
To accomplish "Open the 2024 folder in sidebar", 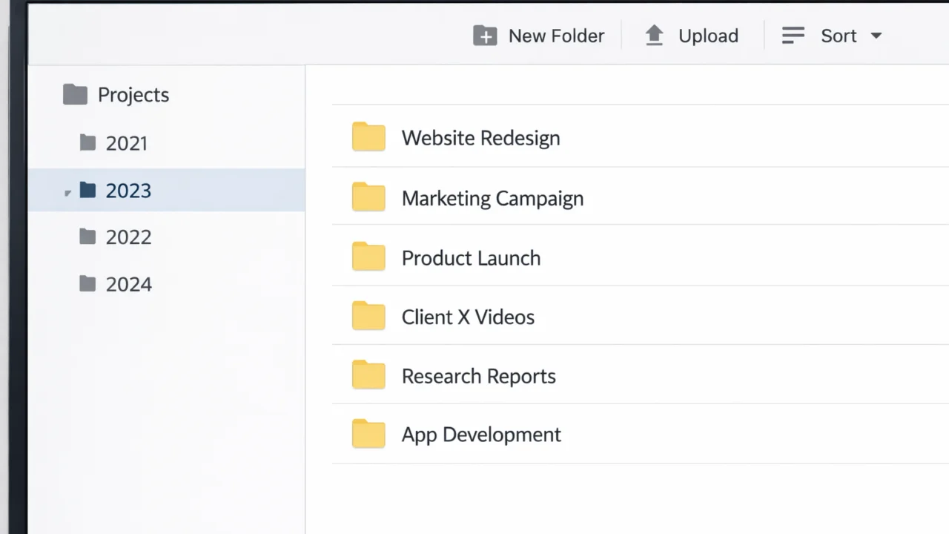I will pos(128,284).
